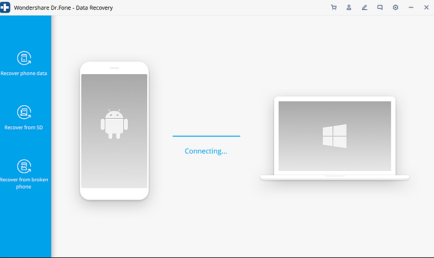Click the Connecting... status text
This screenshot has height=258, width=434.
(x=206, y=151)
